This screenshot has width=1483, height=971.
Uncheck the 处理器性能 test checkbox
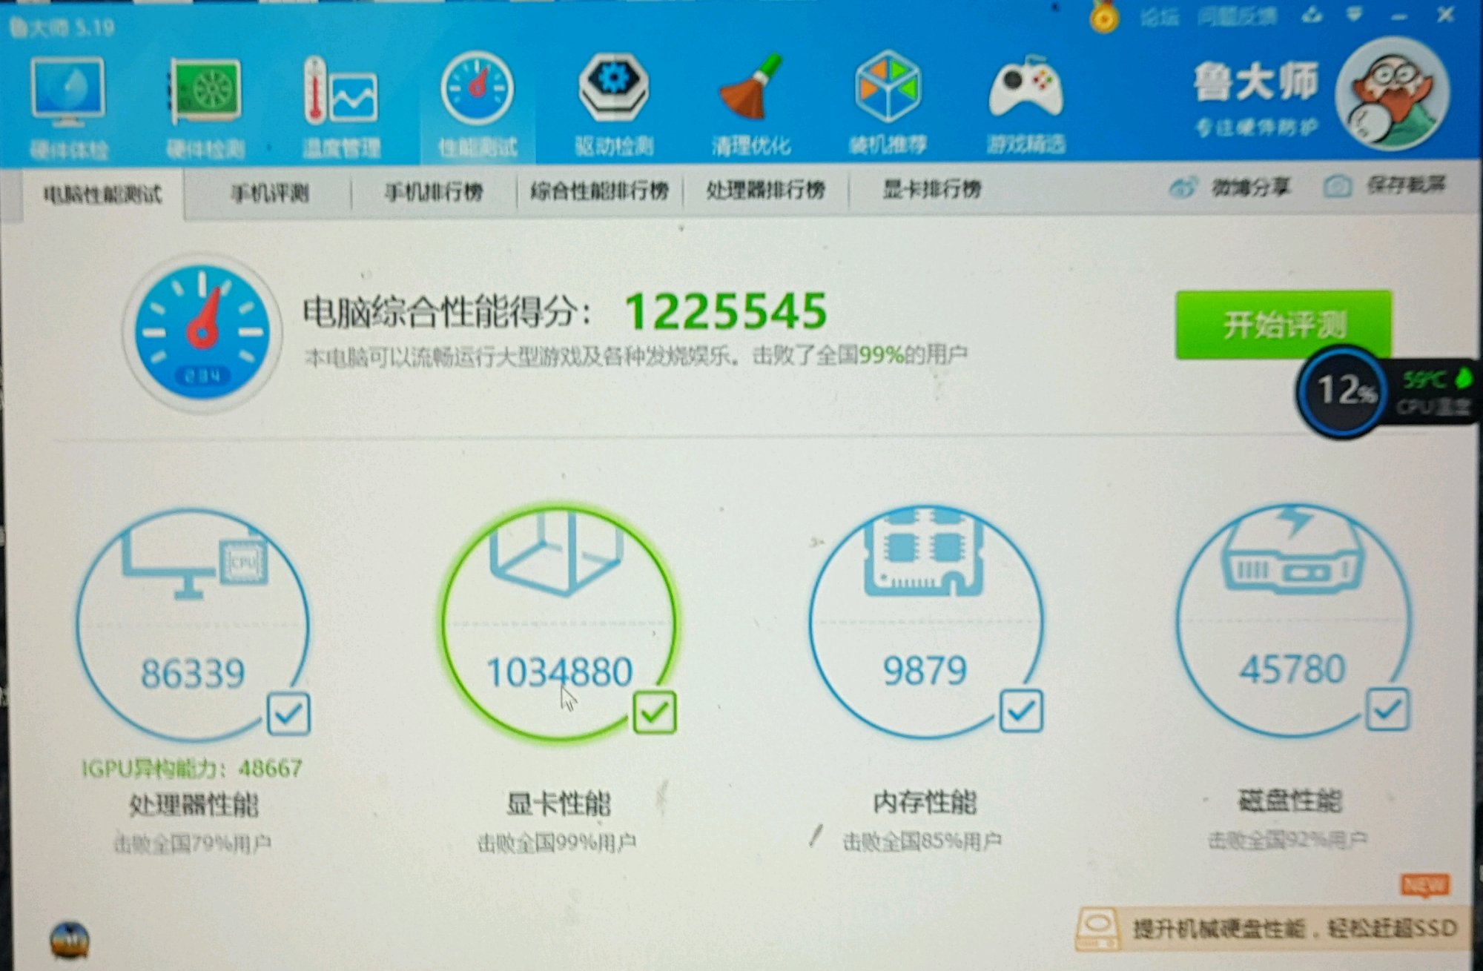point(288,713)
